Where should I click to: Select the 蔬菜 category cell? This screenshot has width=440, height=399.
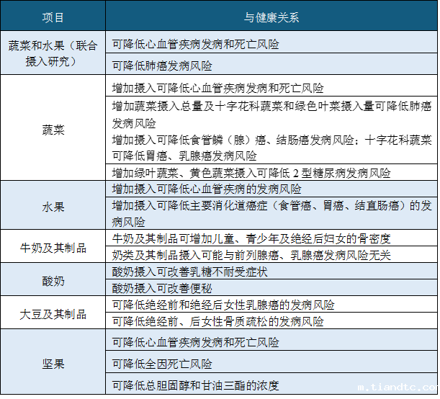[54, 130]
